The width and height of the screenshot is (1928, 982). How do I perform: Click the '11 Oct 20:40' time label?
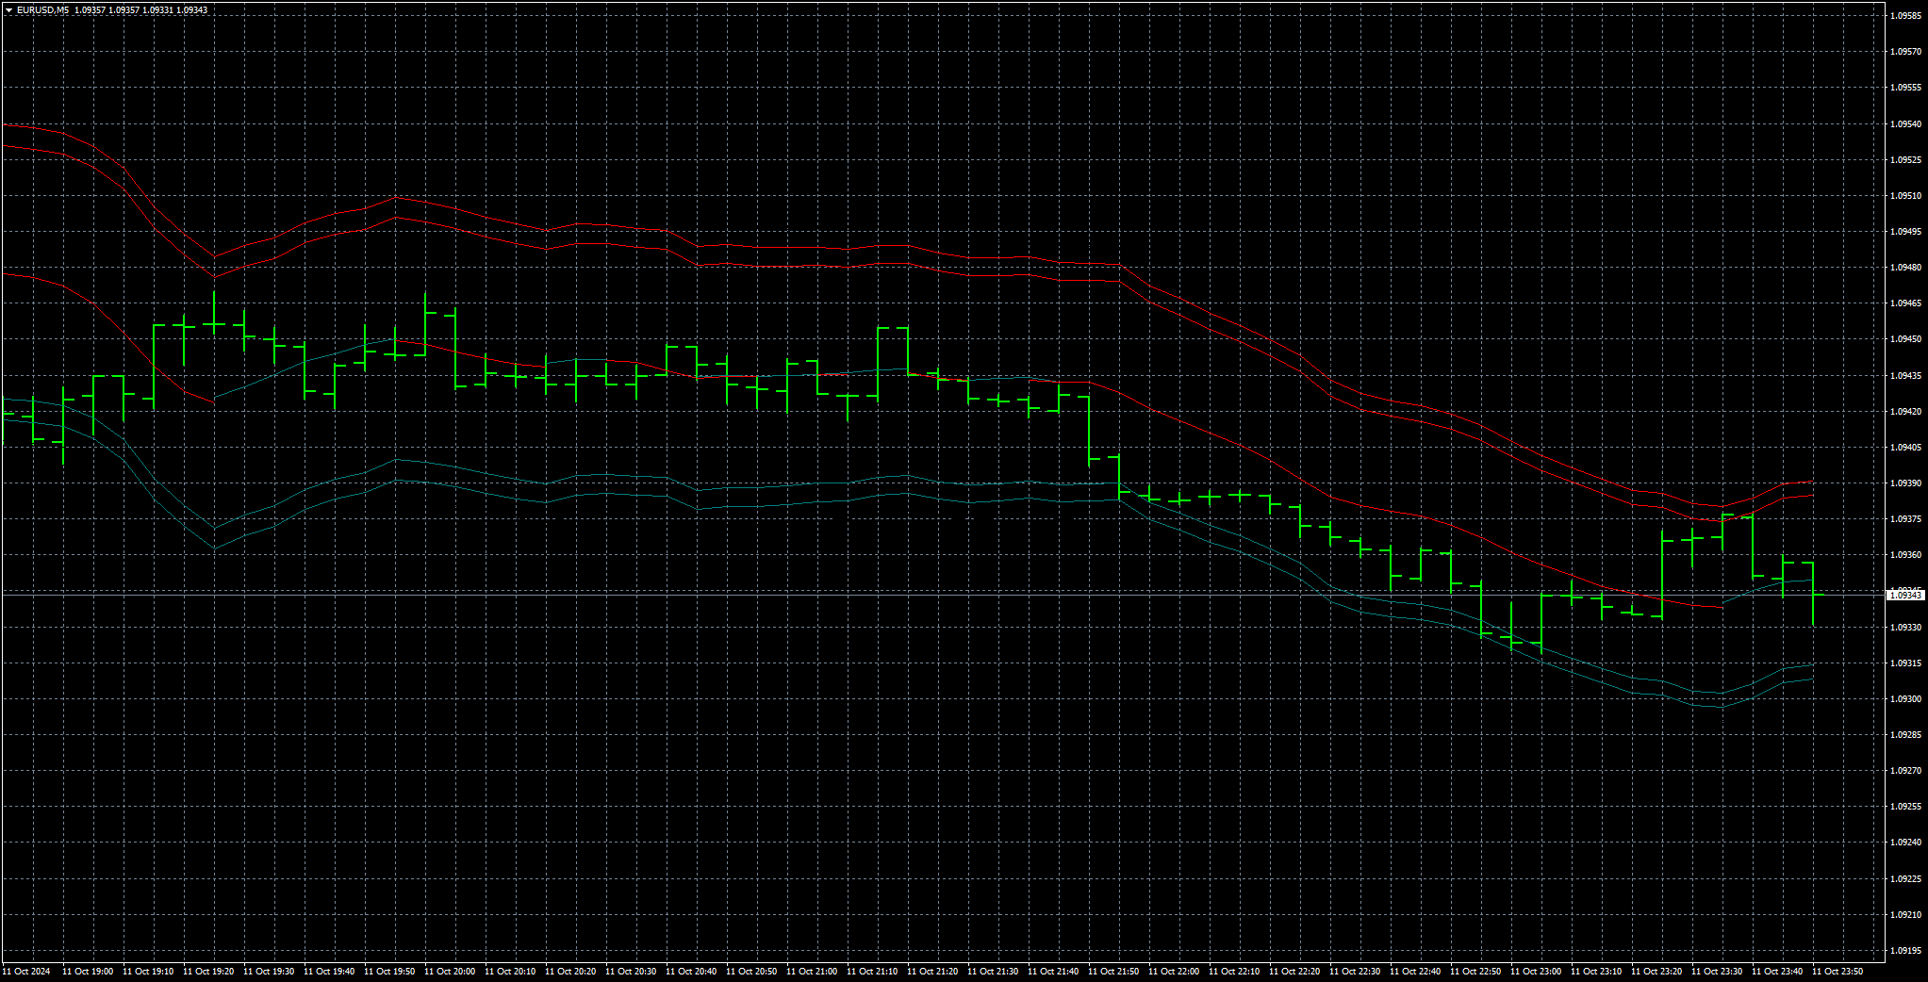691,972
